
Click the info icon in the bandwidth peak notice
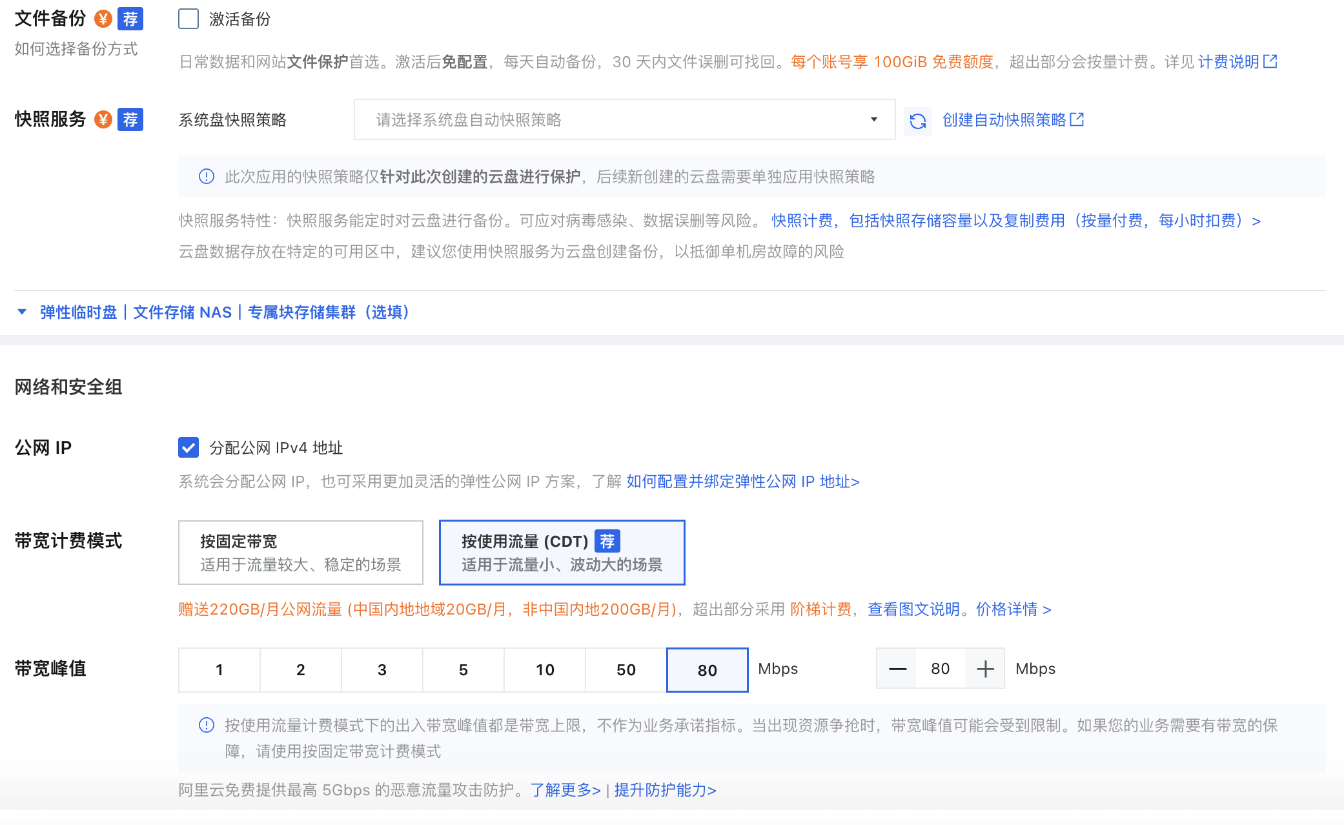click(207, 725)
